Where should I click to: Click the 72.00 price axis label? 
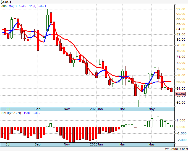pos(181,63)
